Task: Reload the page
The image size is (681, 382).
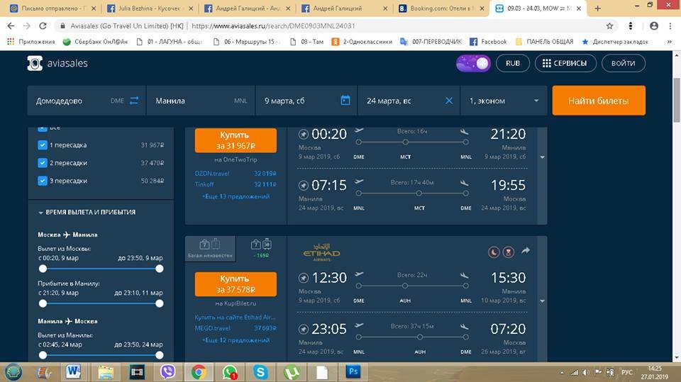Action: tap(43, 26)
